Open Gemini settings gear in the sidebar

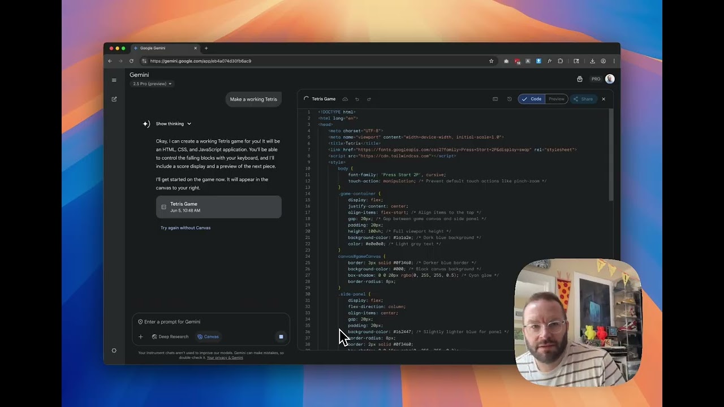(114, 350)
